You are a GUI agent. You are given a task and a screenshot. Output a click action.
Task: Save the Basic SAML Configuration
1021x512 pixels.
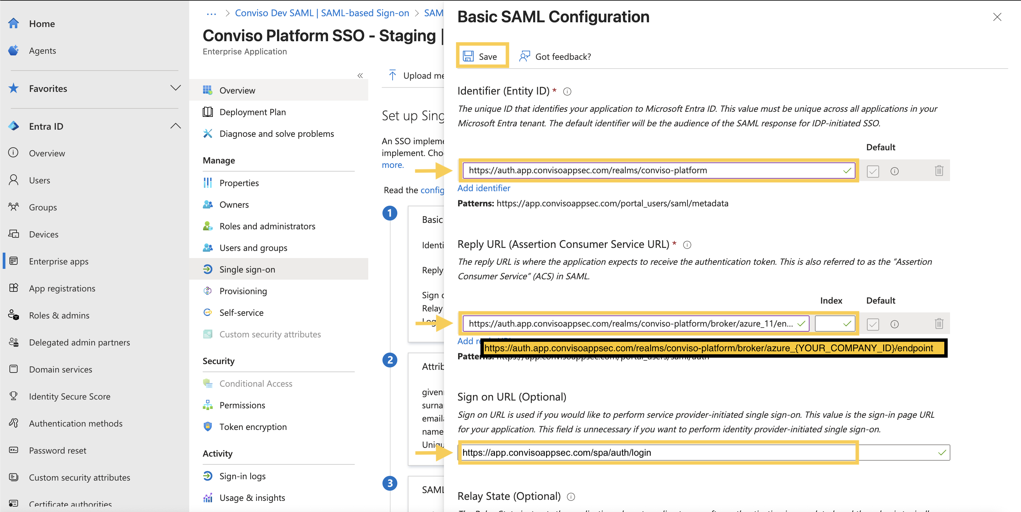(480, 56)
